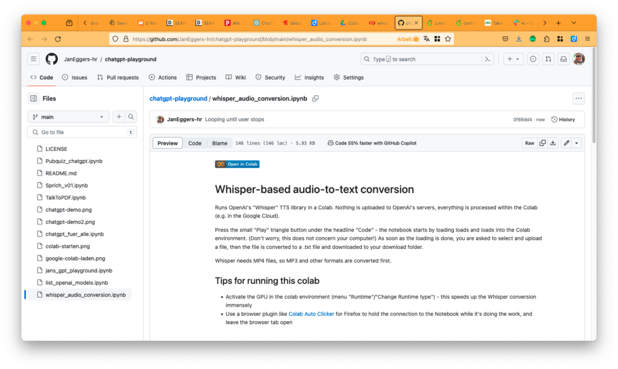The width and height of the screenshot is (618, 369).
Task: Open a new browser tab
Action: click(558, 23)
